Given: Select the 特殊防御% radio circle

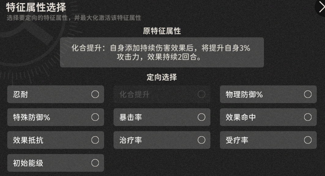Looking at the screenshot, I should [95, 117].
